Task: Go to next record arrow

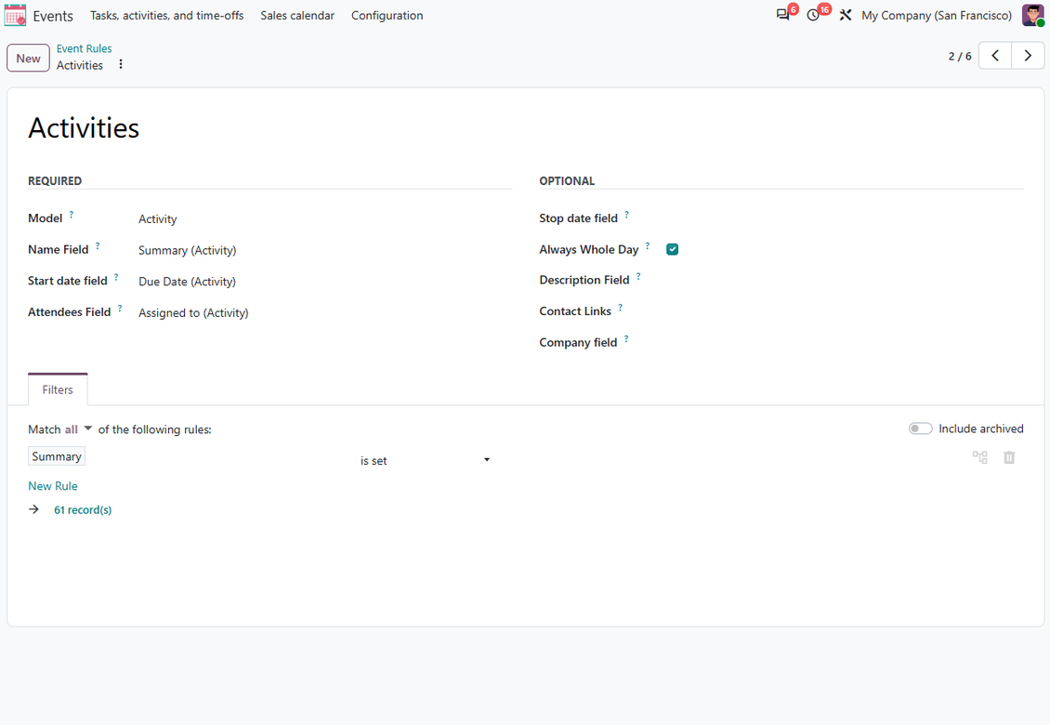Action: 1028,56
